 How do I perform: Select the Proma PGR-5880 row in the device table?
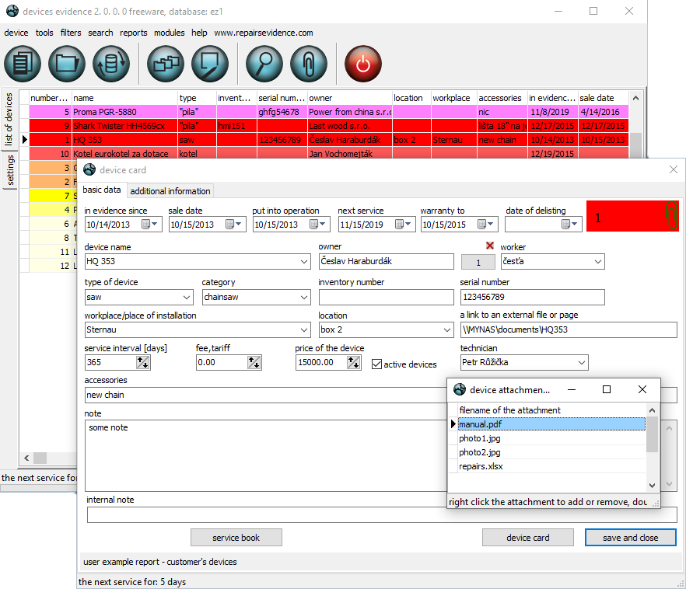coord(329,112)
